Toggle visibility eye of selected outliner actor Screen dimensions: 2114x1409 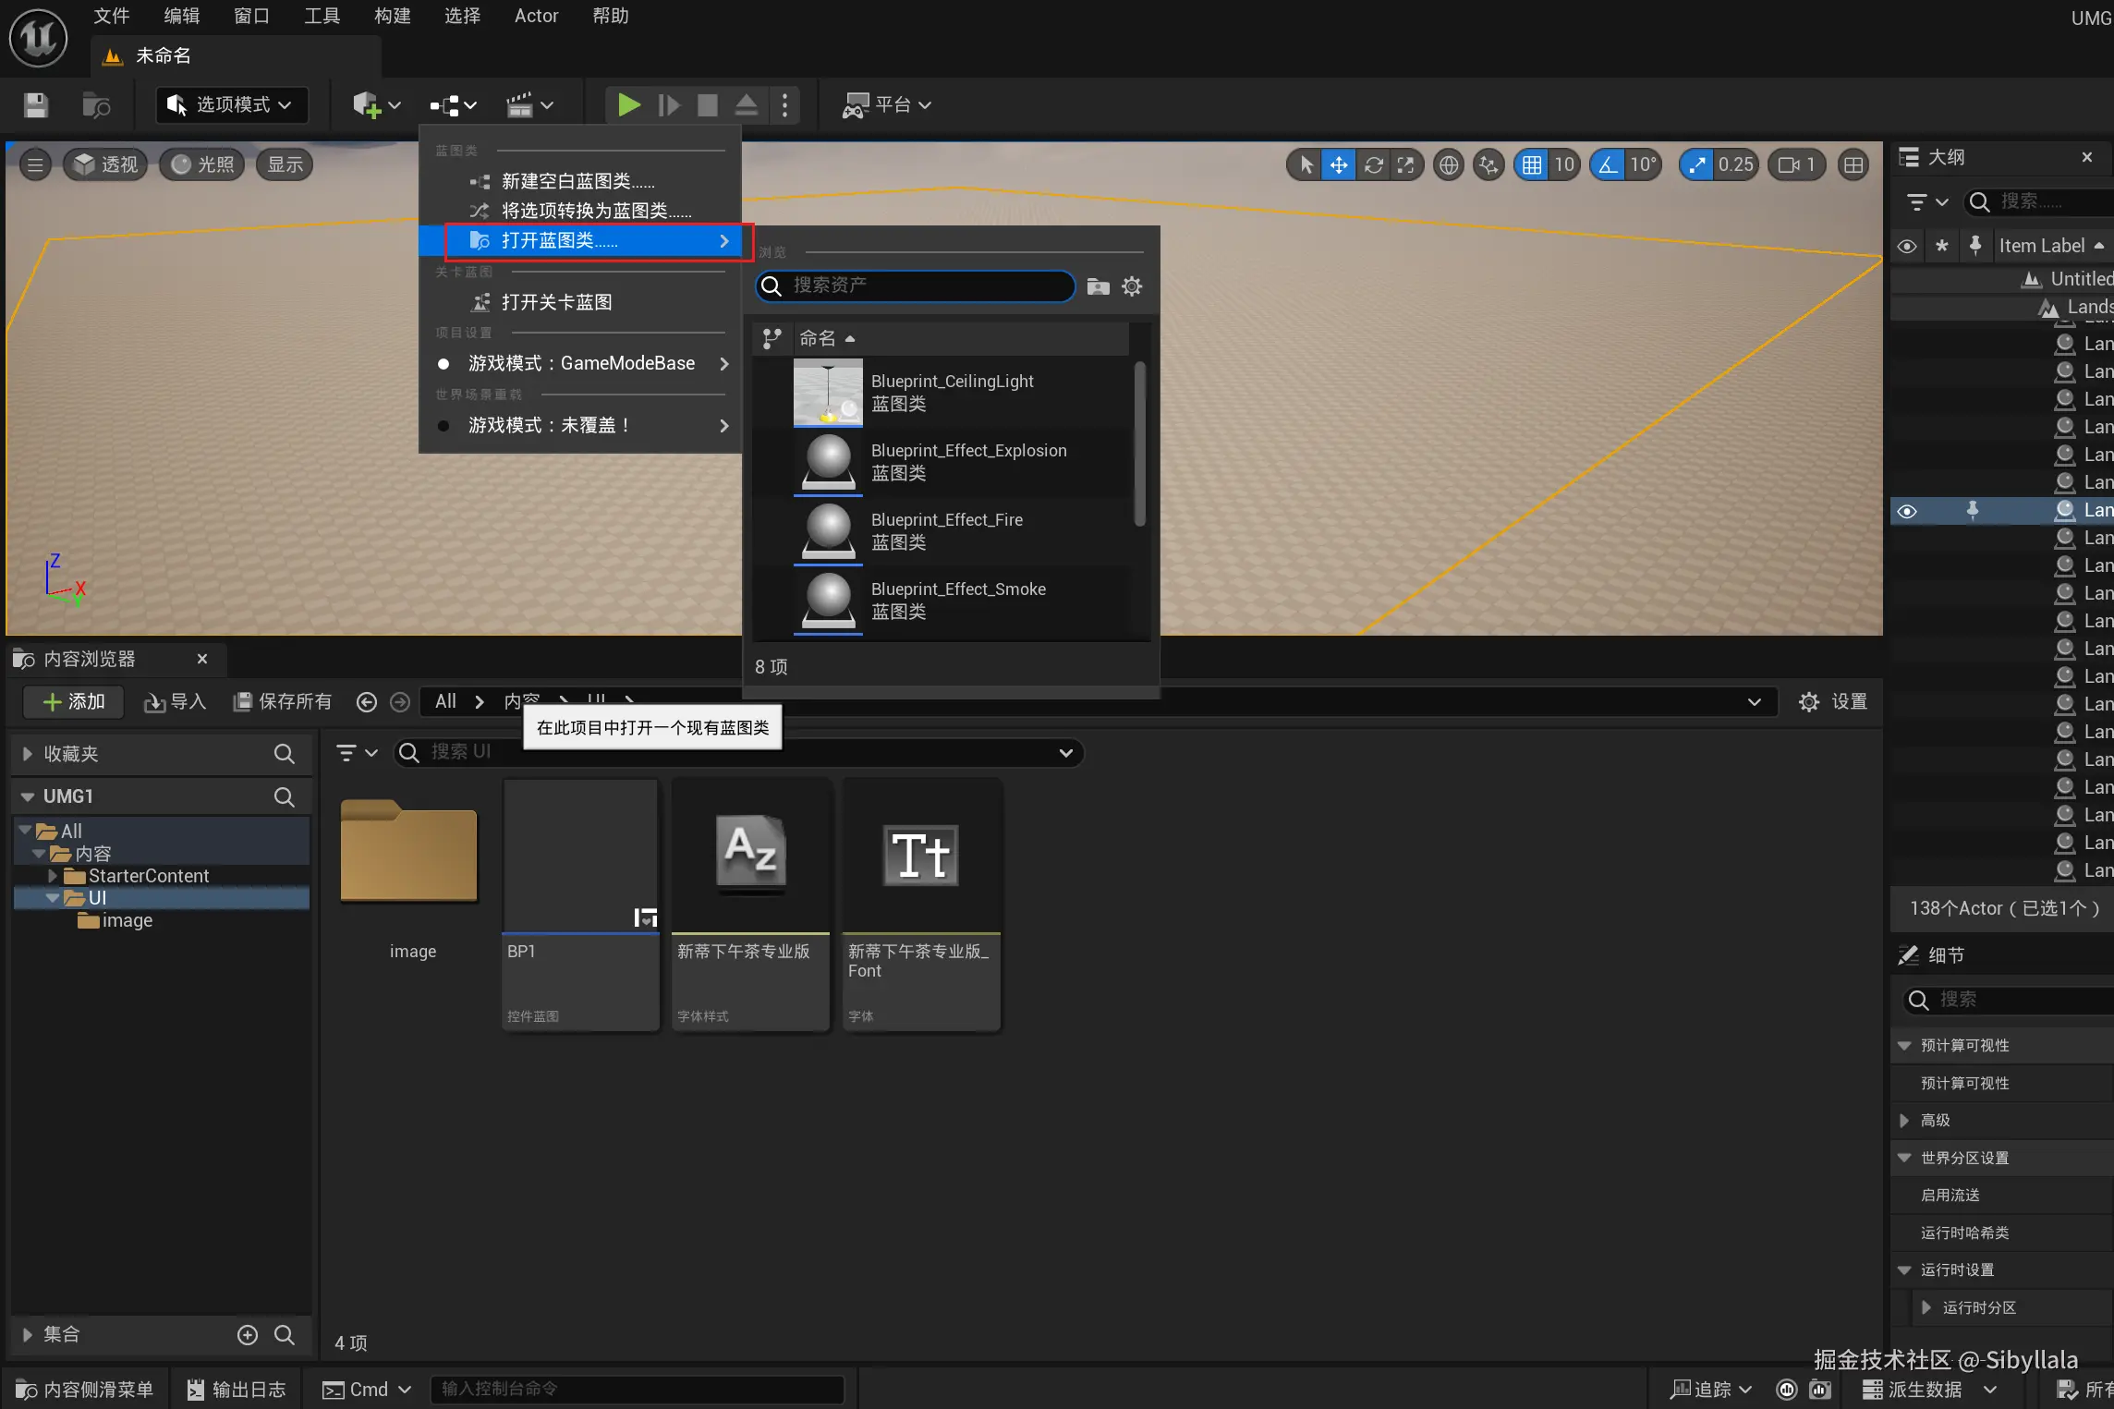pos(1906,511)
